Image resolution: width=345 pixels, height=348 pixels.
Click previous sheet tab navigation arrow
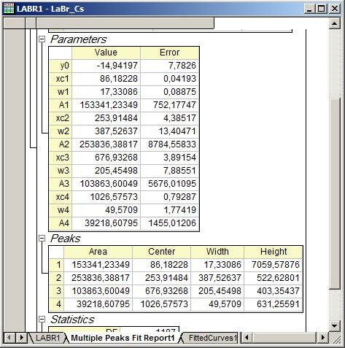(x=9, y=338)
